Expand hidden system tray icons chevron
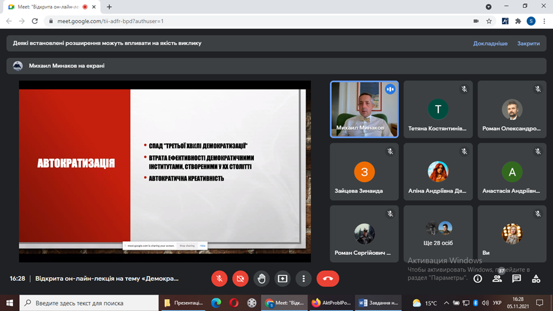553x311 pixels. (x=446, y=303)
